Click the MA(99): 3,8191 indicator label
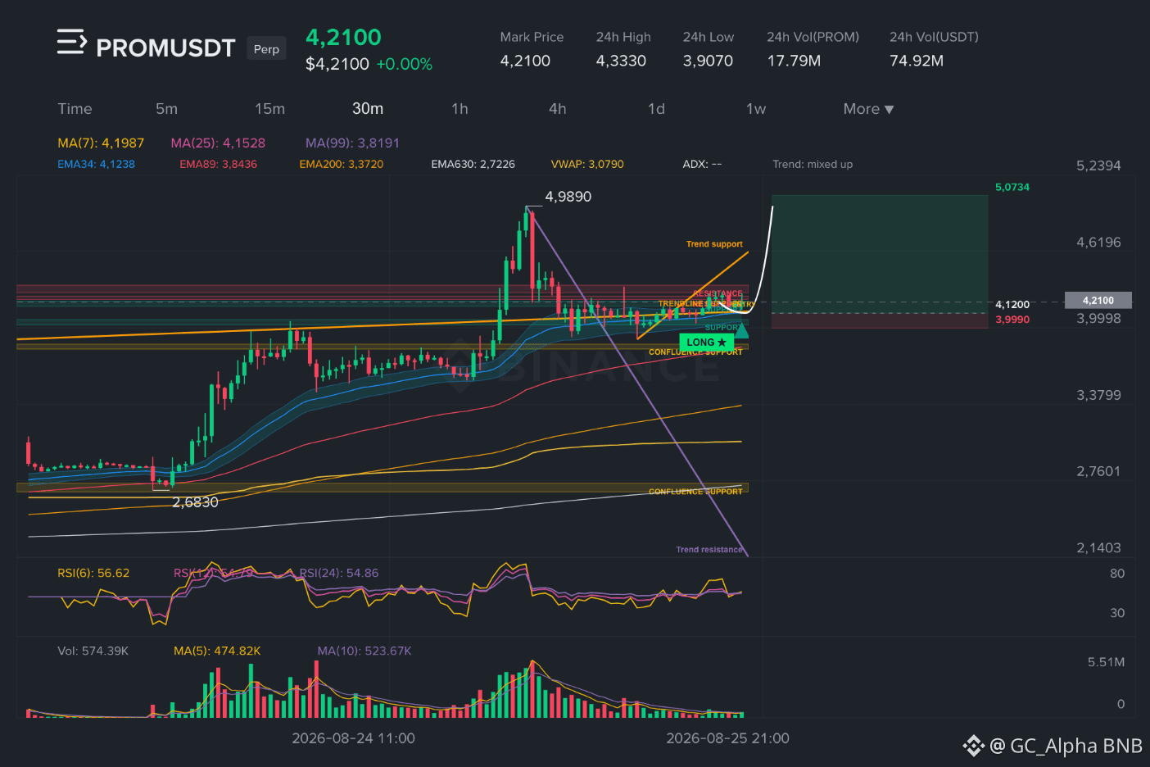Screen dimensions: 1150x767 [352, 143]
